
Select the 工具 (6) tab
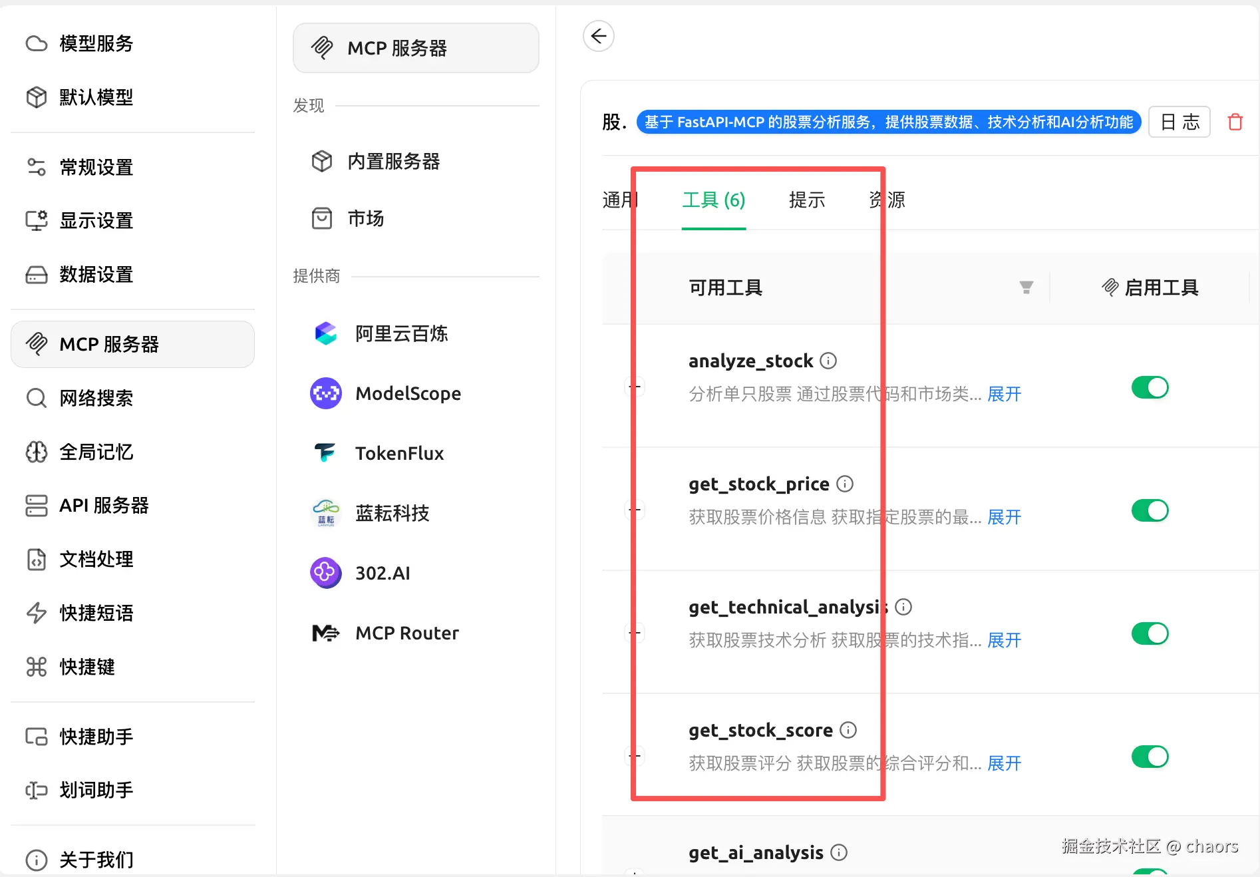(714, 200)
